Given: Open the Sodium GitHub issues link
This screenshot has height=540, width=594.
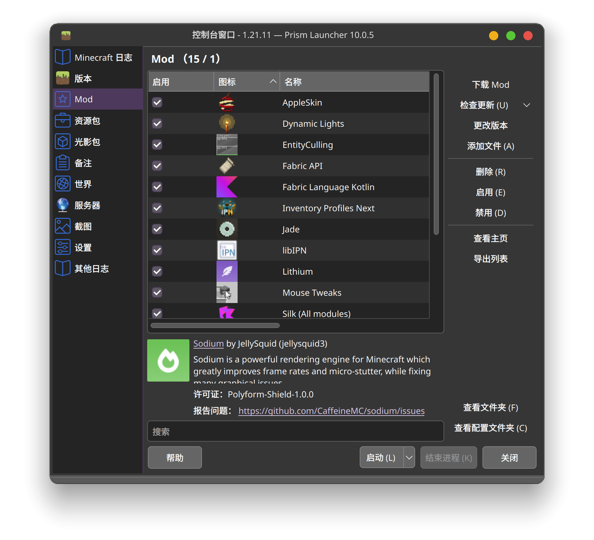Looking at the screenshot, I should [x=331, y=411].
